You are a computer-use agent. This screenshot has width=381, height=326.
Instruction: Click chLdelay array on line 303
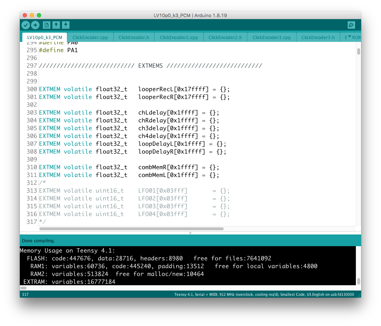click(168, 112)
